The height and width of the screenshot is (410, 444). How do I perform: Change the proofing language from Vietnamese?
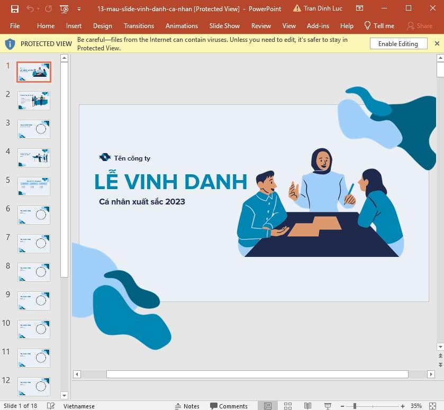(x=79, y=405)
